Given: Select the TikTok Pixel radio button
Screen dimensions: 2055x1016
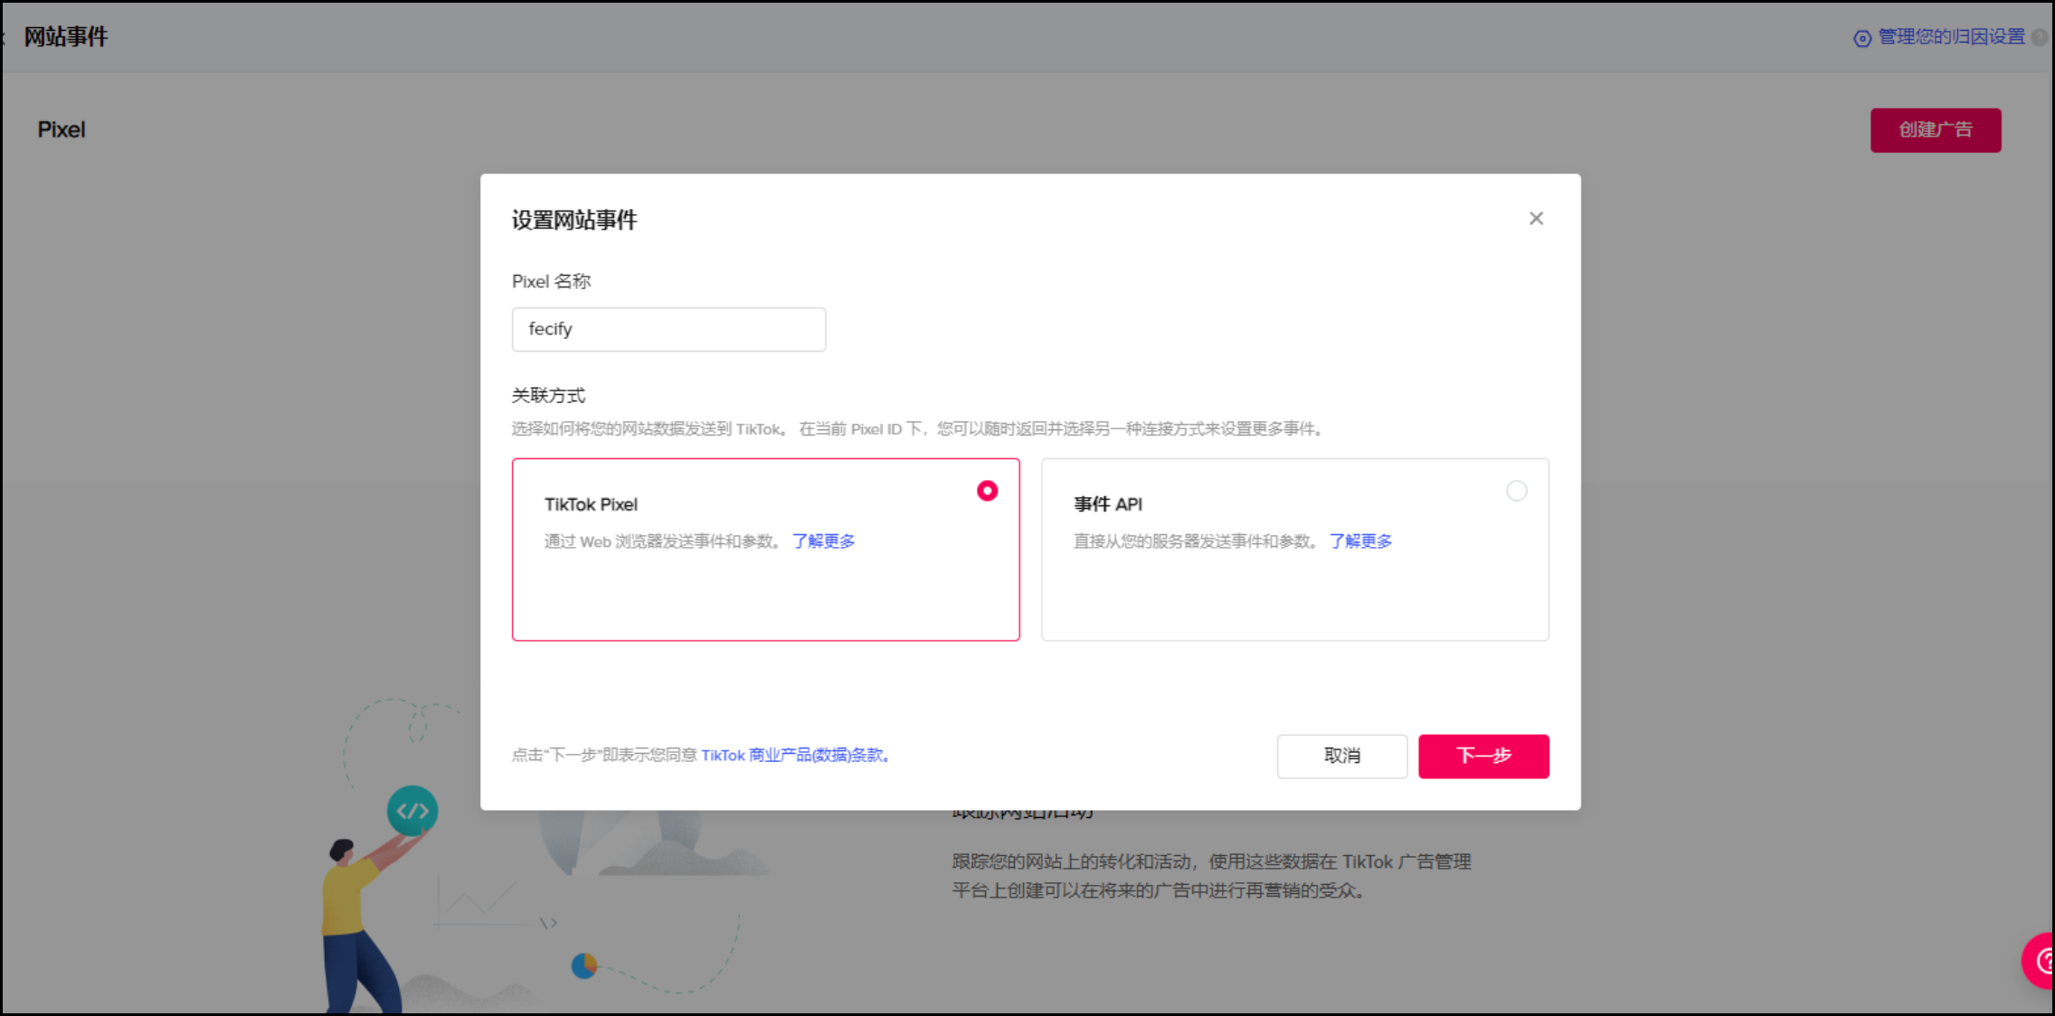Looking at the screenshot, I should point(987,491).
